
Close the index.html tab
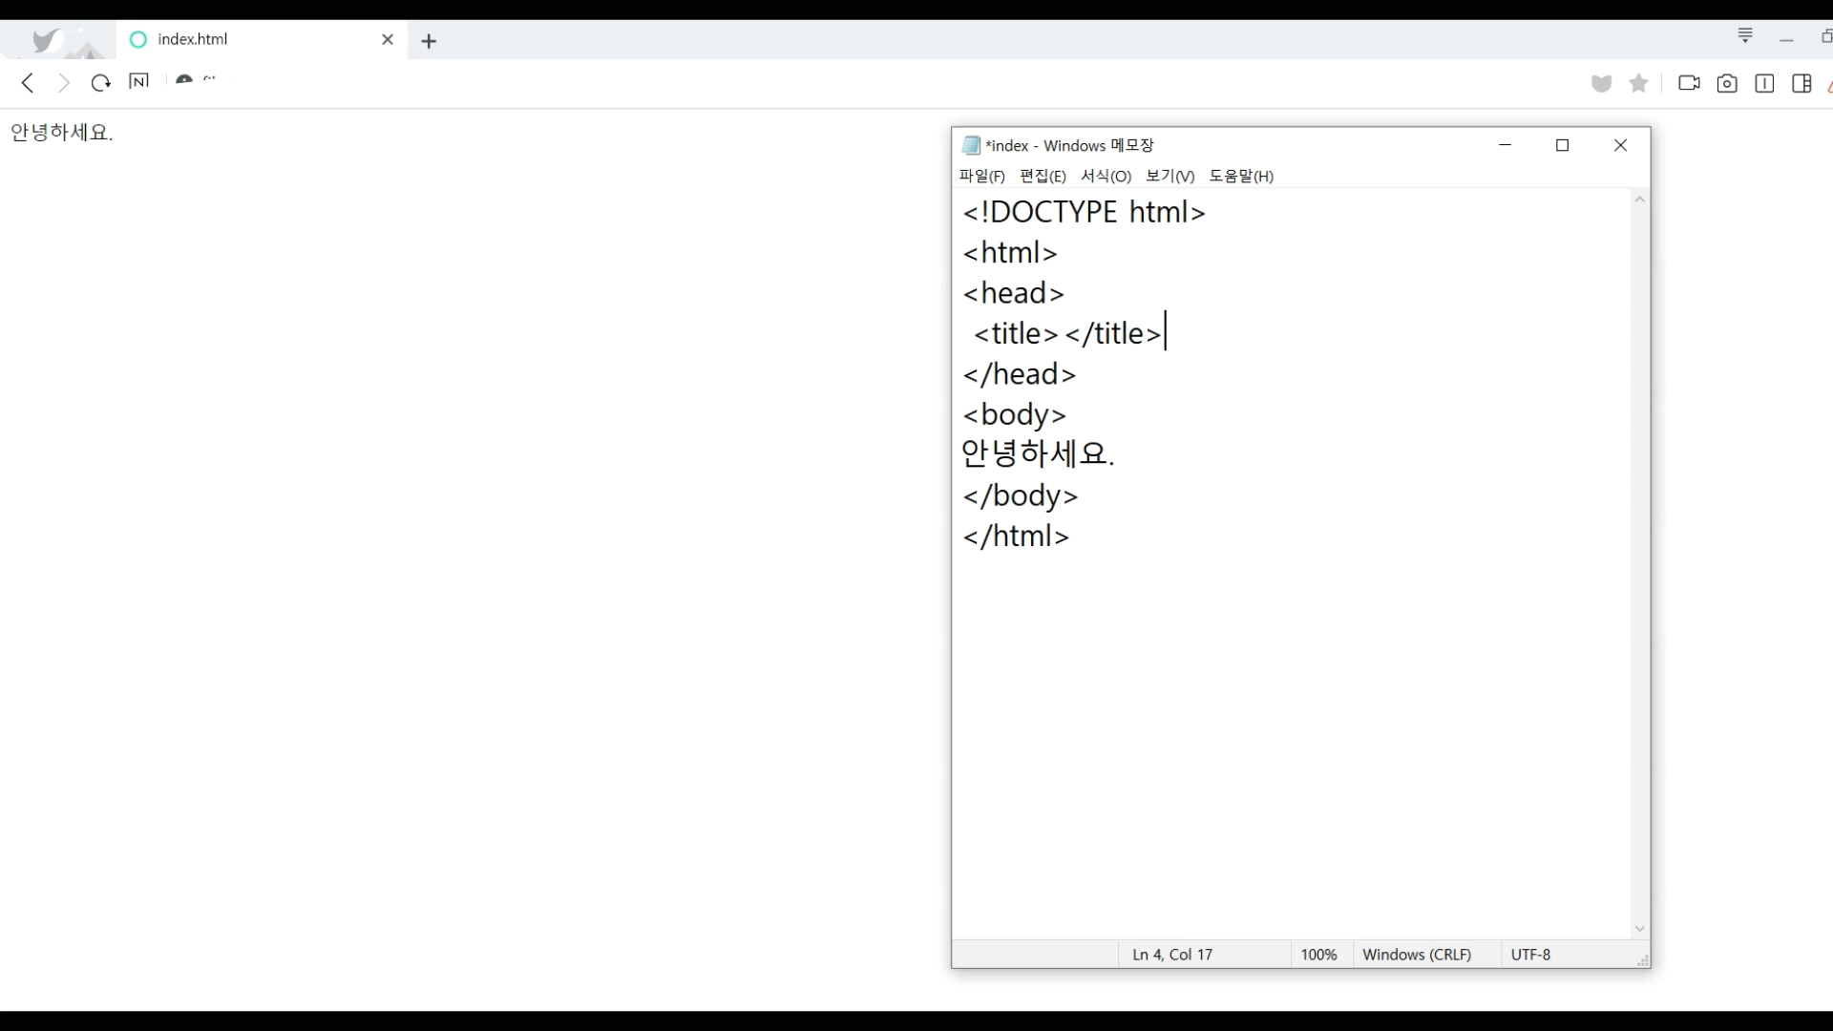[388, 39]
